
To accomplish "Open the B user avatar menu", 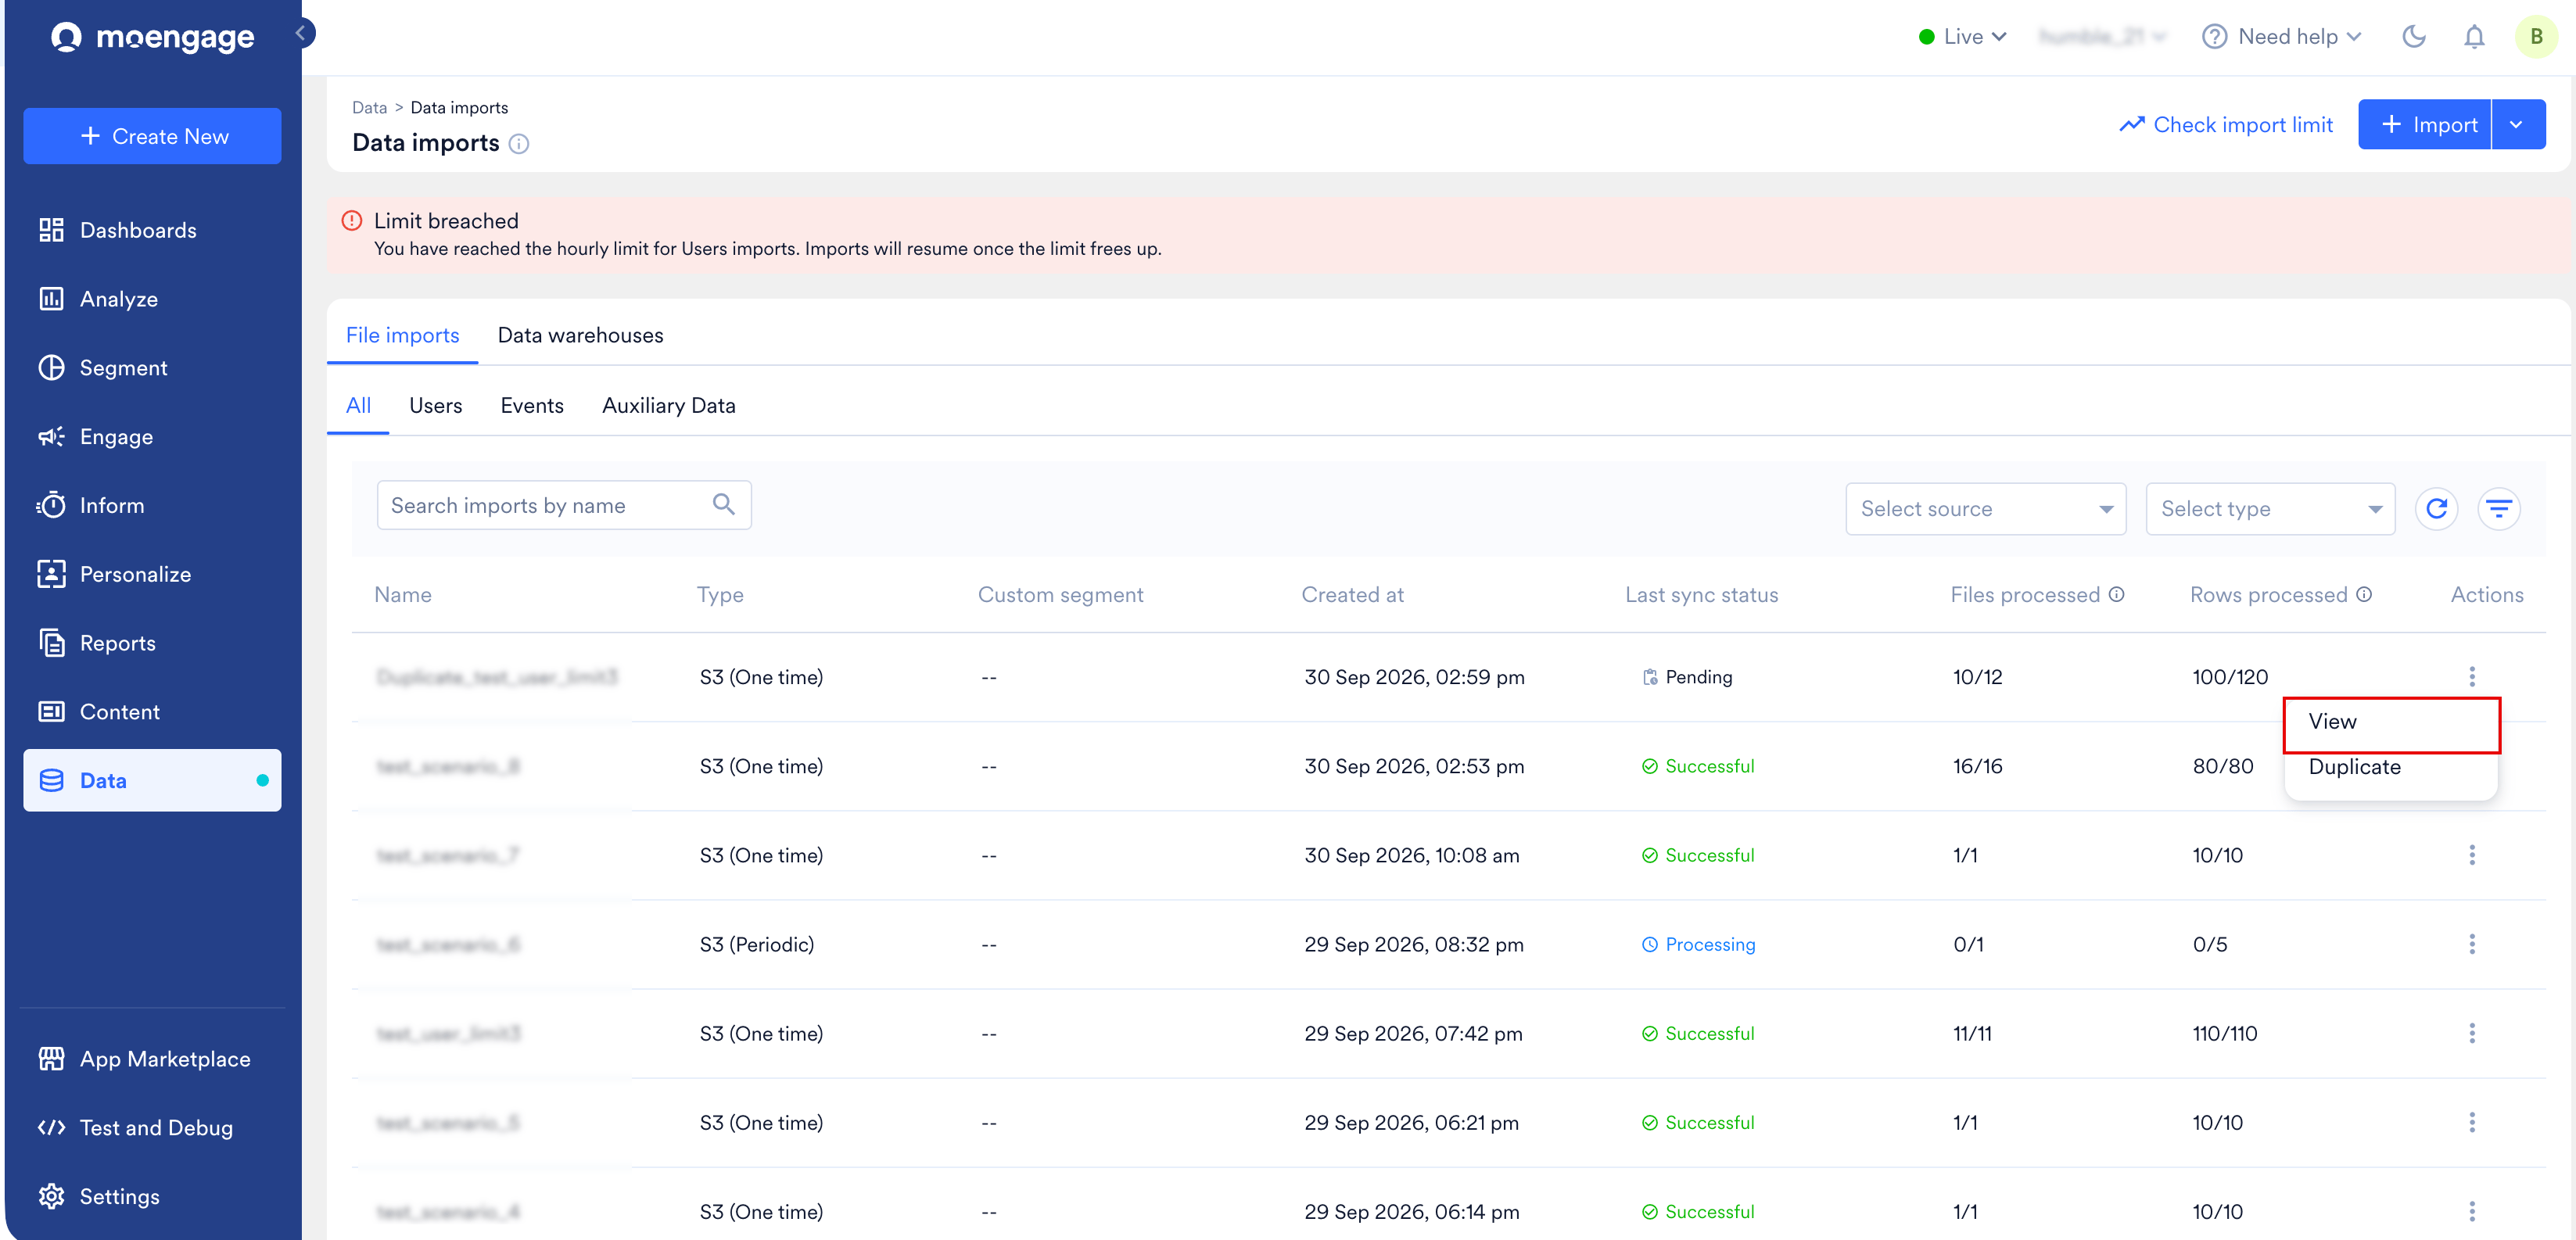I will click(2536, 37).
